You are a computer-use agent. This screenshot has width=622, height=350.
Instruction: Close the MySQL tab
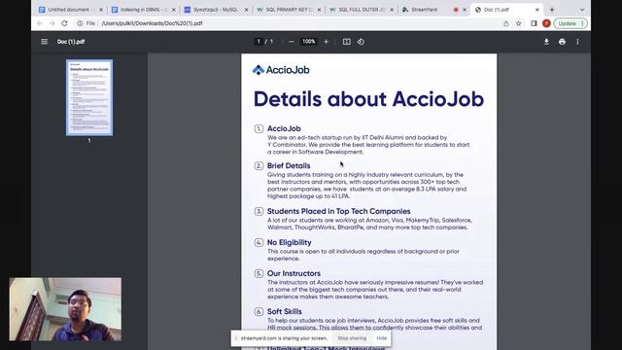coord(246,10)
